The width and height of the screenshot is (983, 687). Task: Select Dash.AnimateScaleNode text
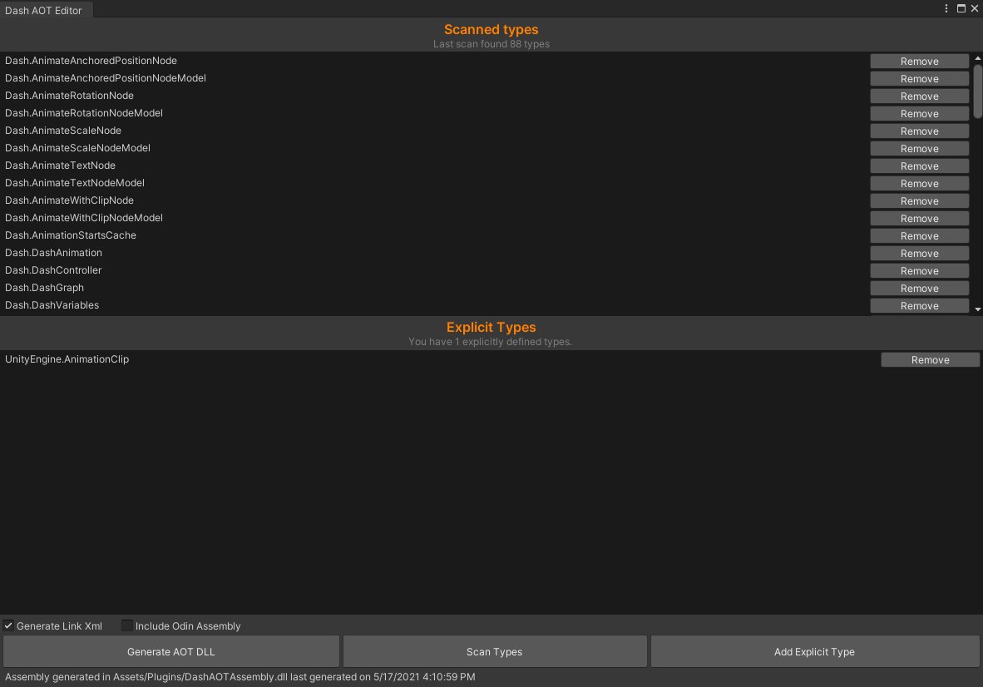coord(62,131)
